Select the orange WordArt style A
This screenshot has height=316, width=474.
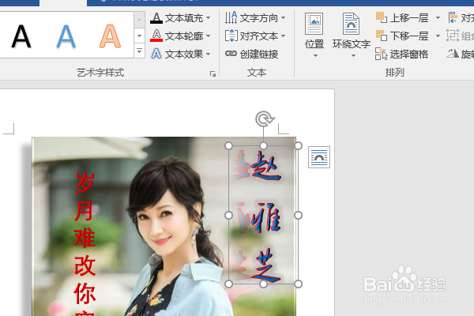(x=110, y=36)
